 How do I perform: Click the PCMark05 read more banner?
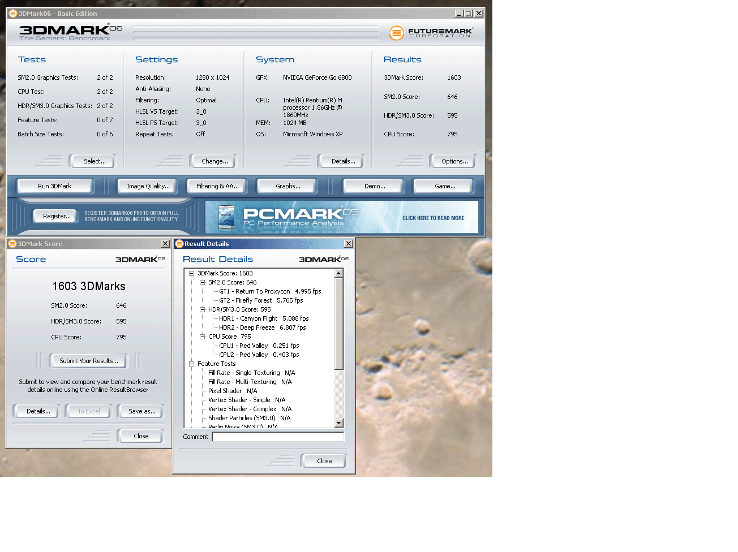point(342,217)
